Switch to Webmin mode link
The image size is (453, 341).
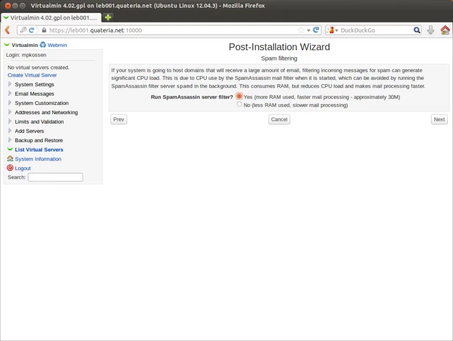(x=57, y=45)
